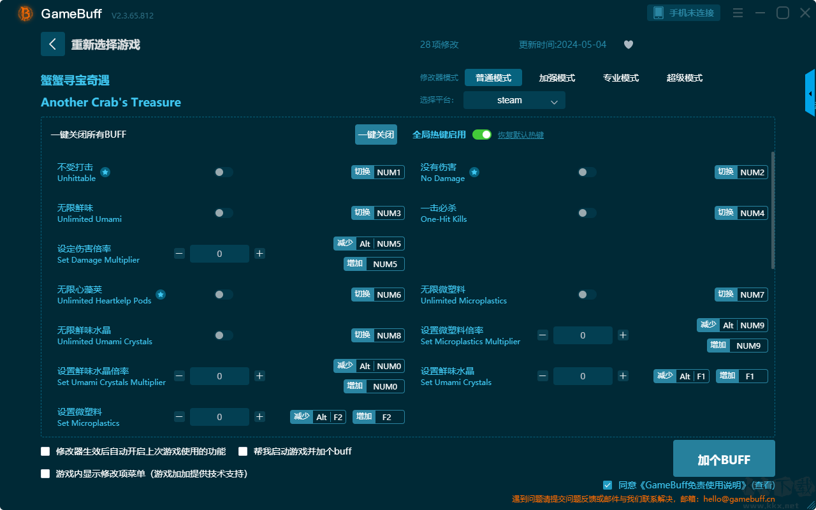
Task: Click the NUM8 hotkey for Umami Crystals
Action: point(378,335)
